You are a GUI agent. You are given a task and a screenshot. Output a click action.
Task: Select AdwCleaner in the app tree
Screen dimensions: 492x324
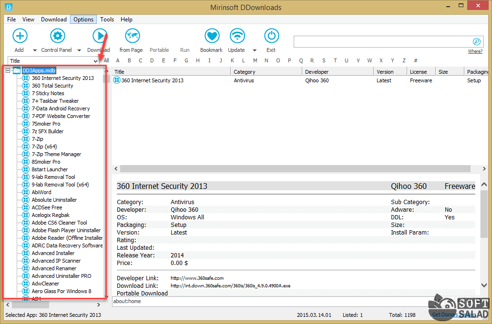pos(45,284)
